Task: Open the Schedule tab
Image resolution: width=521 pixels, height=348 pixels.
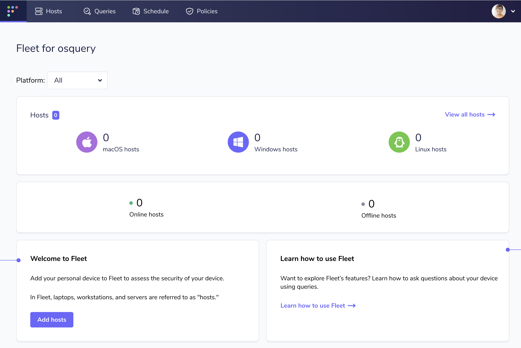Action: click(x=156, y=11)
